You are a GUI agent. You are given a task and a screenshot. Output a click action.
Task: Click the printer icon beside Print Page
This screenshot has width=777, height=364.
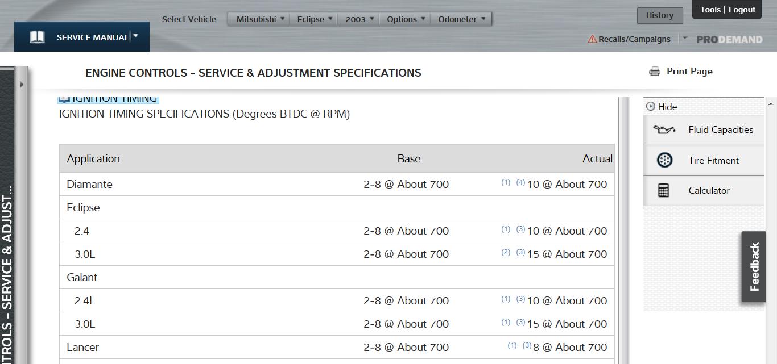click(x=655, y=72)
